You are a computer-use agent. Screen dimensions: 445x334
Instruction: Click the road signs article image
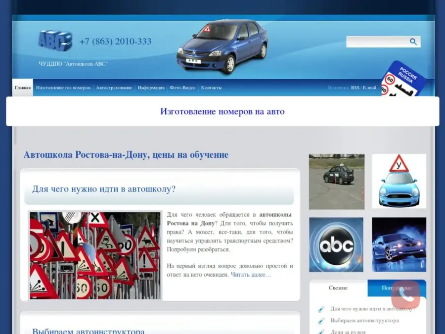(x=95, y=255)
